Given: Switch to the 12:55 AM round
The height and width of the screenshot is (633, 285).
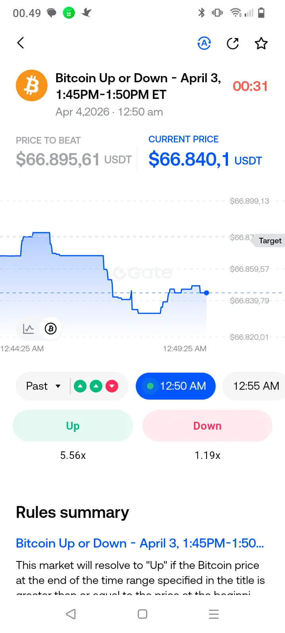Looking at the screenshot, I should click(x=256, y=386).
